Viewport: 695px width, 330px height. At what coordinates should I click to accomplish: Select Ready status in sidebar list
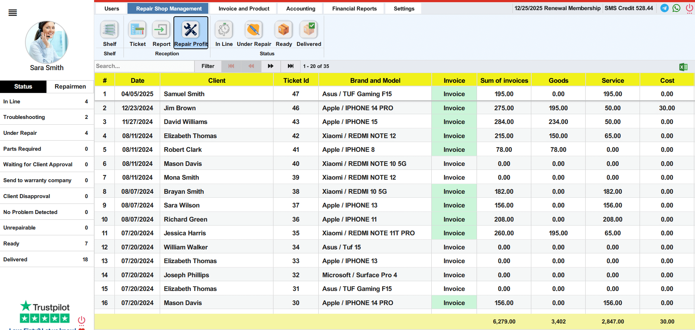click(47, 244)
